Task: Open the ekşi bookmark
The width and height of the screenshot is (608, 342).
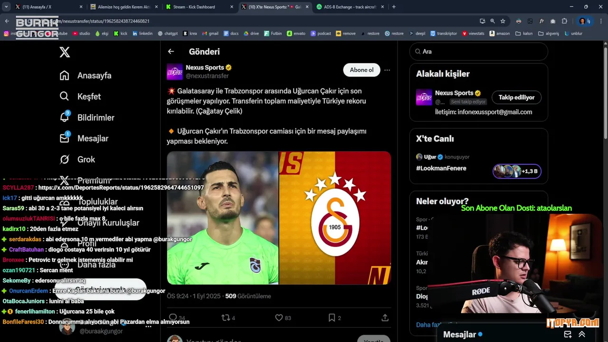Action: point(102,34)
